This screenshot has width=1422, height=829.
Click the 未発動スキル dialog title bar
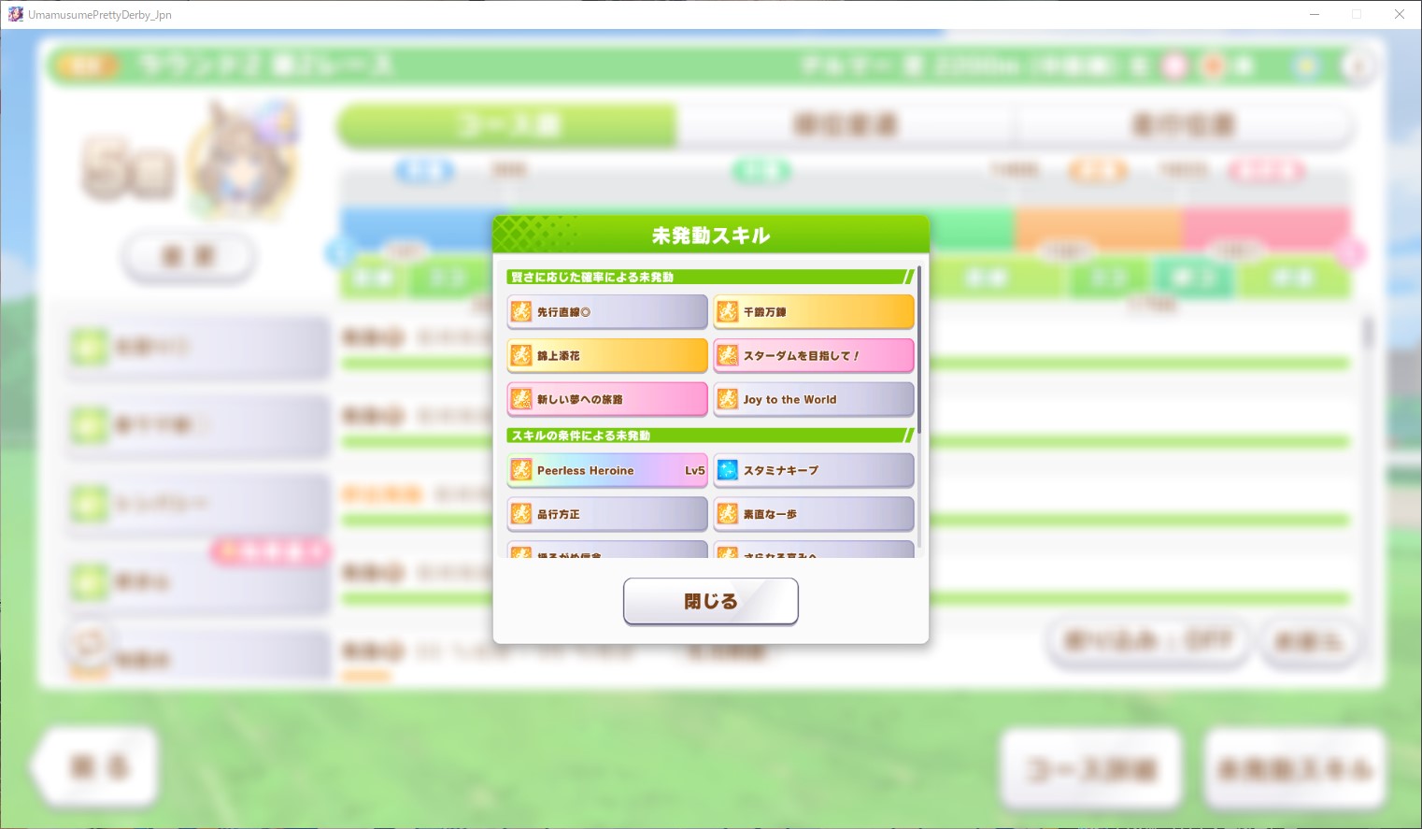[710, 235]
